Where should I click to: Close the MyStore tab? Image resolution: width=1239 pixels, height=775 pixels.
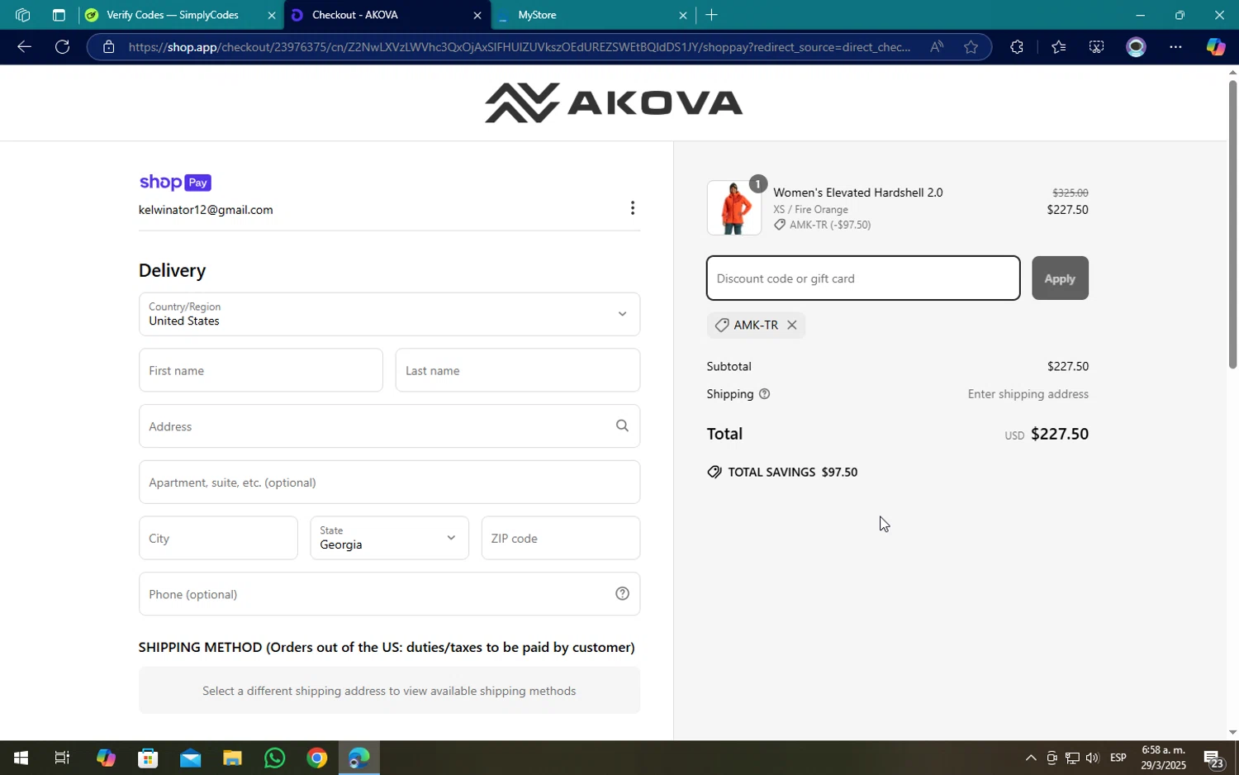click(682, 15)
